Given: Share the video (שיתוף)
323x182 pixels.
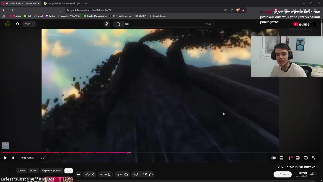Looking at the screenshot, I should click(x=123, y=174).
